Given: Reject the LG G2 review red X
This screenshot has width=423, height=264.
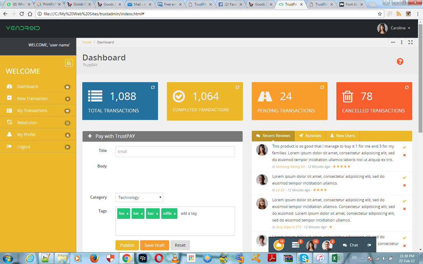Looking at the screenshot, I should tap(404, 185).
